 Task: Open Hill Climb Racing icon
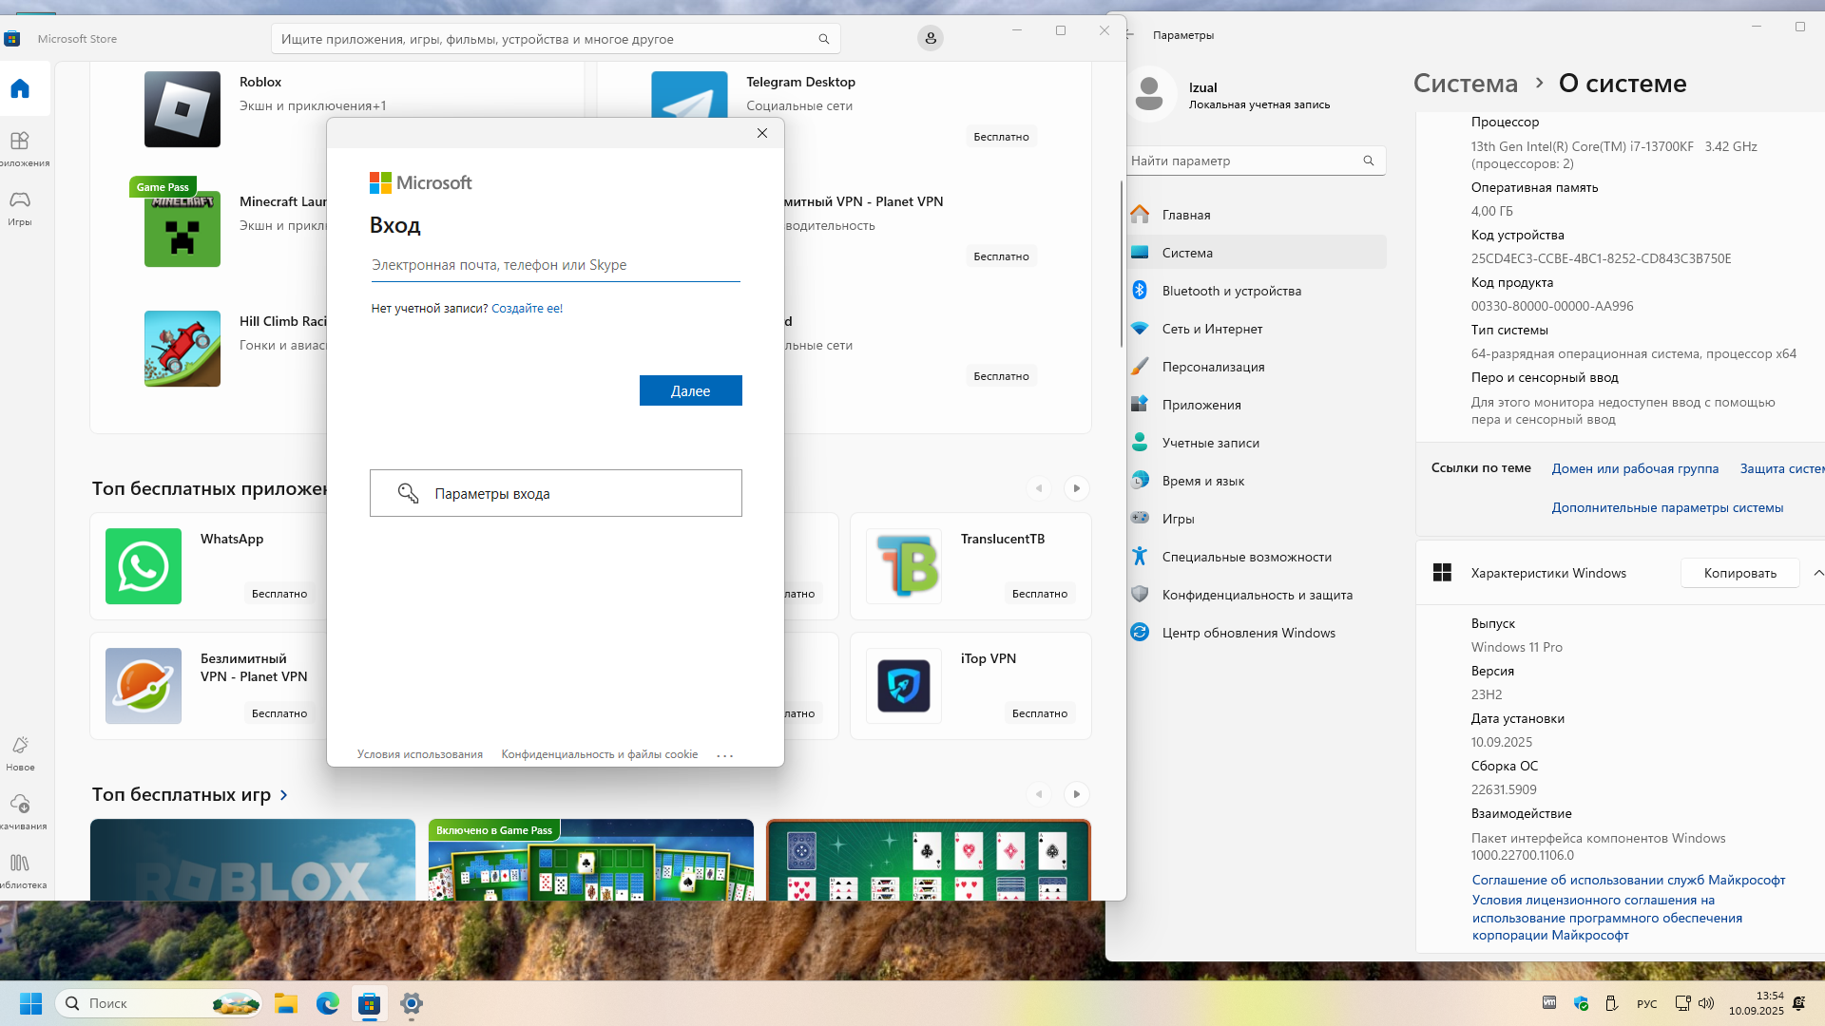(x=182, y=349)
